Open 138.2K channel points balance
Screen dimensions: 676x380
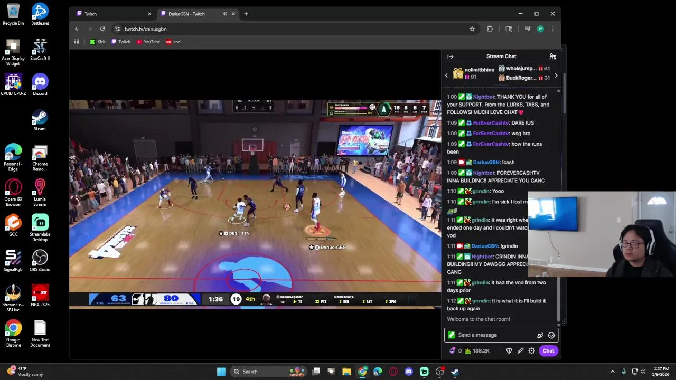477,351
